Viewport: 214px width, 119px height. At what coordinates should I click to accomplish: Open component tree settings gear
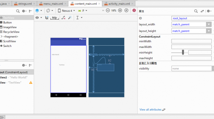click(24, 65)
